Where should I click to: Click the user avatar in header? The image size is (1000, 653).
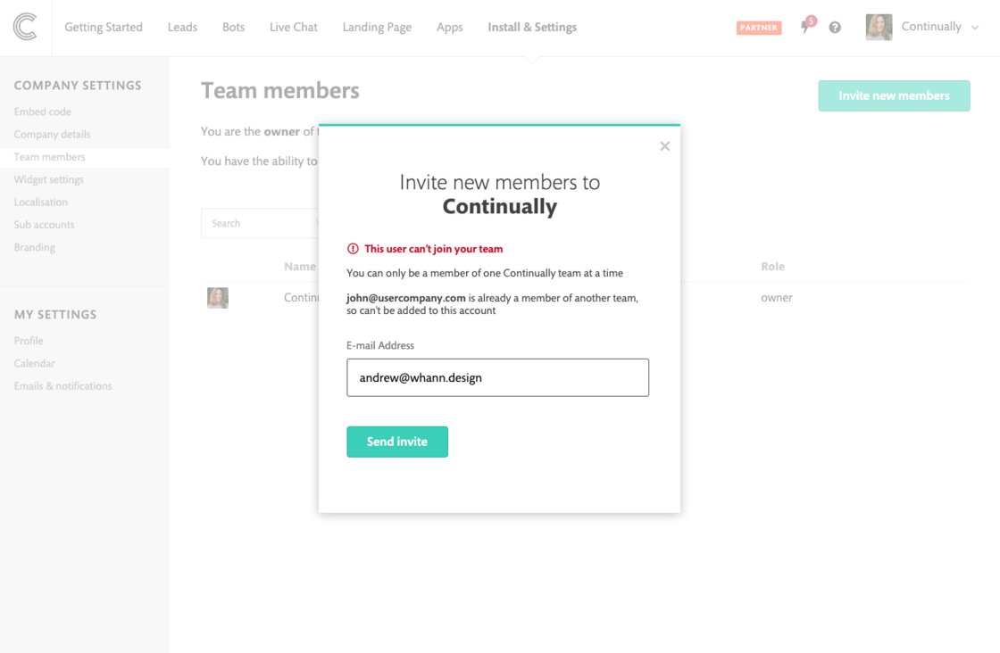tap(879, 27)
